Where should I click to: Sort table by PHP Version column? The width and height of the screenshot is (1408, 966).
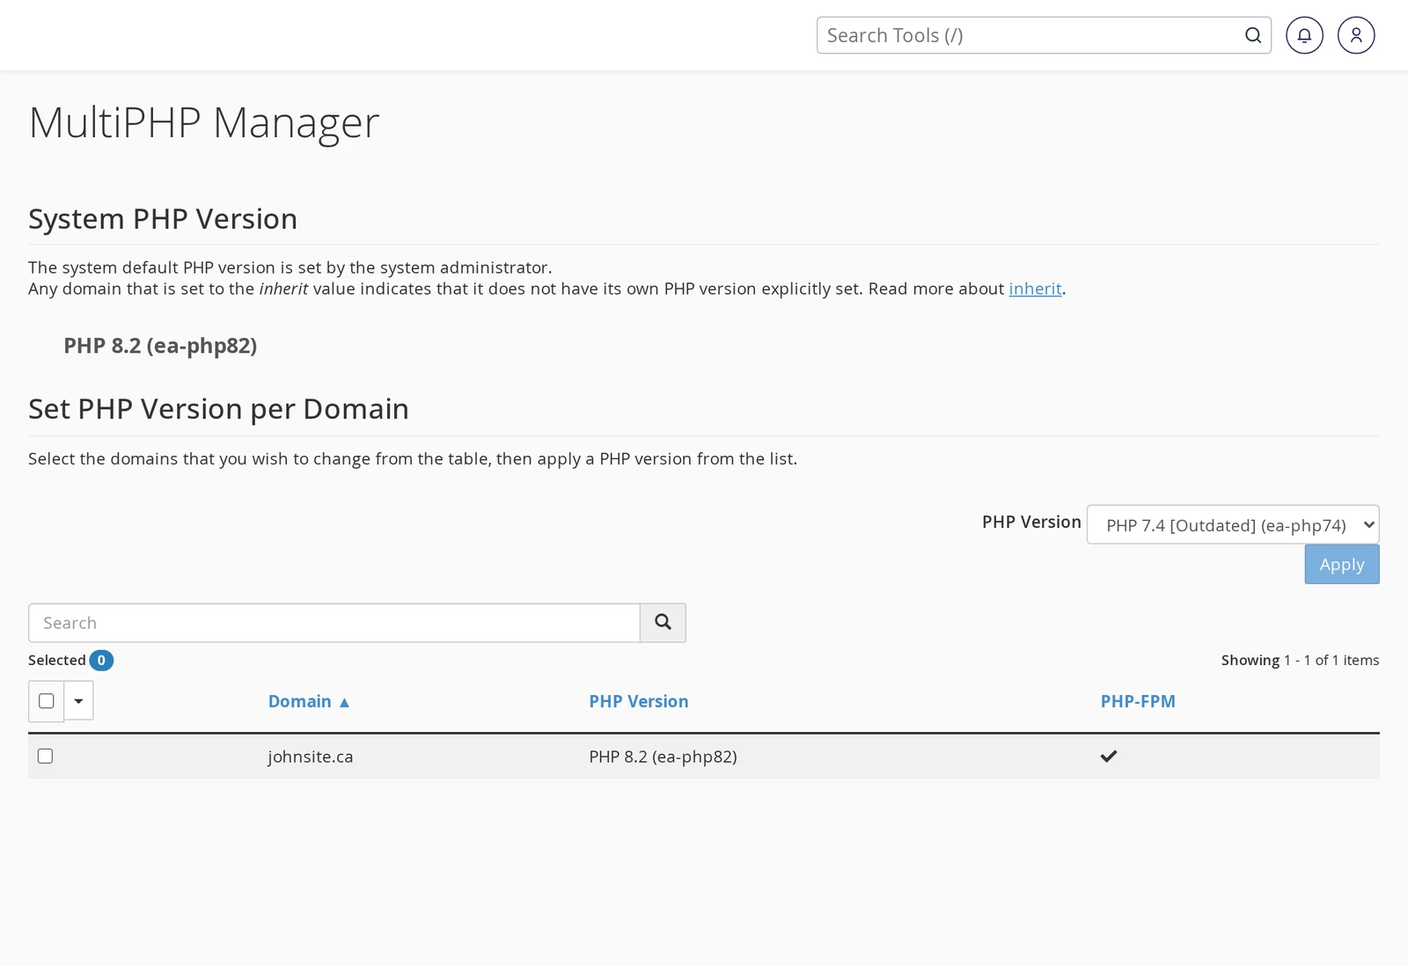pos(639,701)
